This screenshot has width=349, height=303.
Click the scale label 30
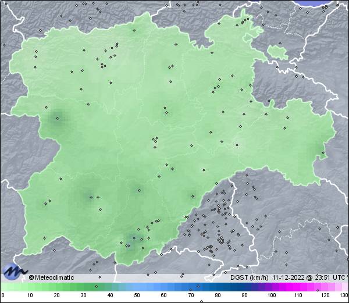pos(83,295)
